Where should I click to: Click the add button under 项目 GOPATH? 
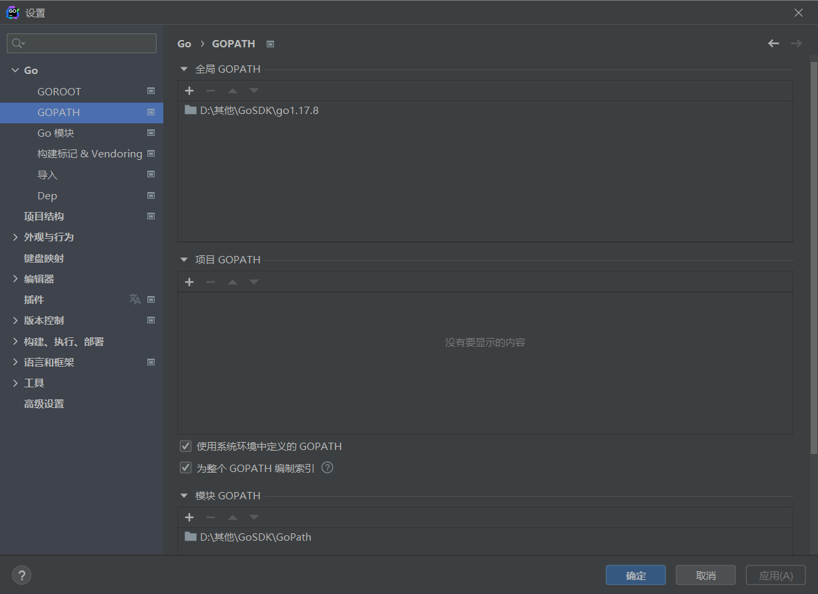pos(189,282)
